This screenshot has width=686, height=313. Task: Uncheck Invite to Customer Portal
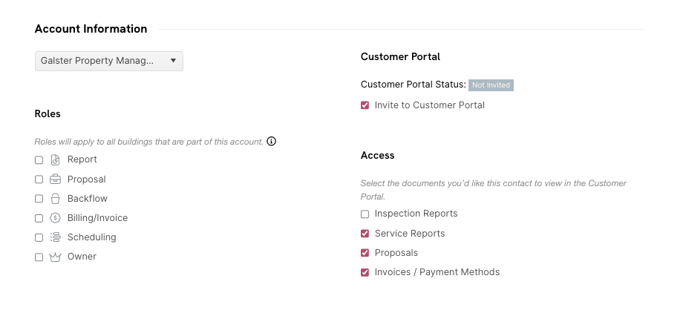pos(365,105)
